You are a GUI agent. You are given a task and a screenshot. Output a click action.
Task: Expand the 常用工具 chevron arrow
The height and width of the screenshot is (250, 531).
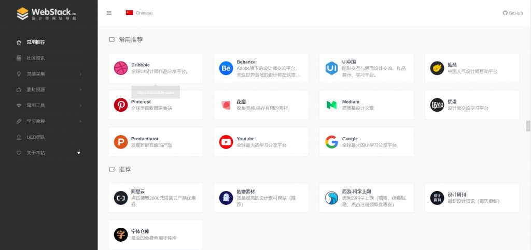point(80,106)
